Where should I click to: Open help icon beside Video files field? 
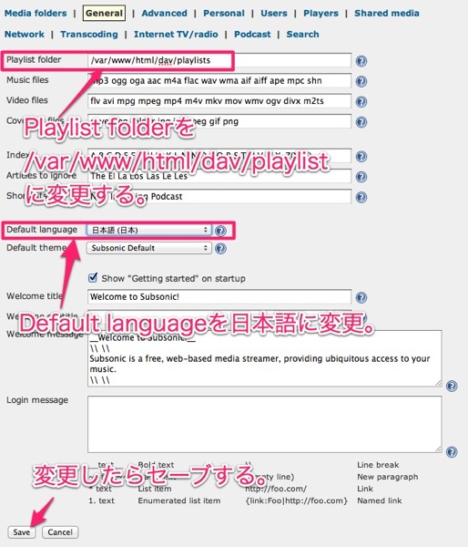361,101
